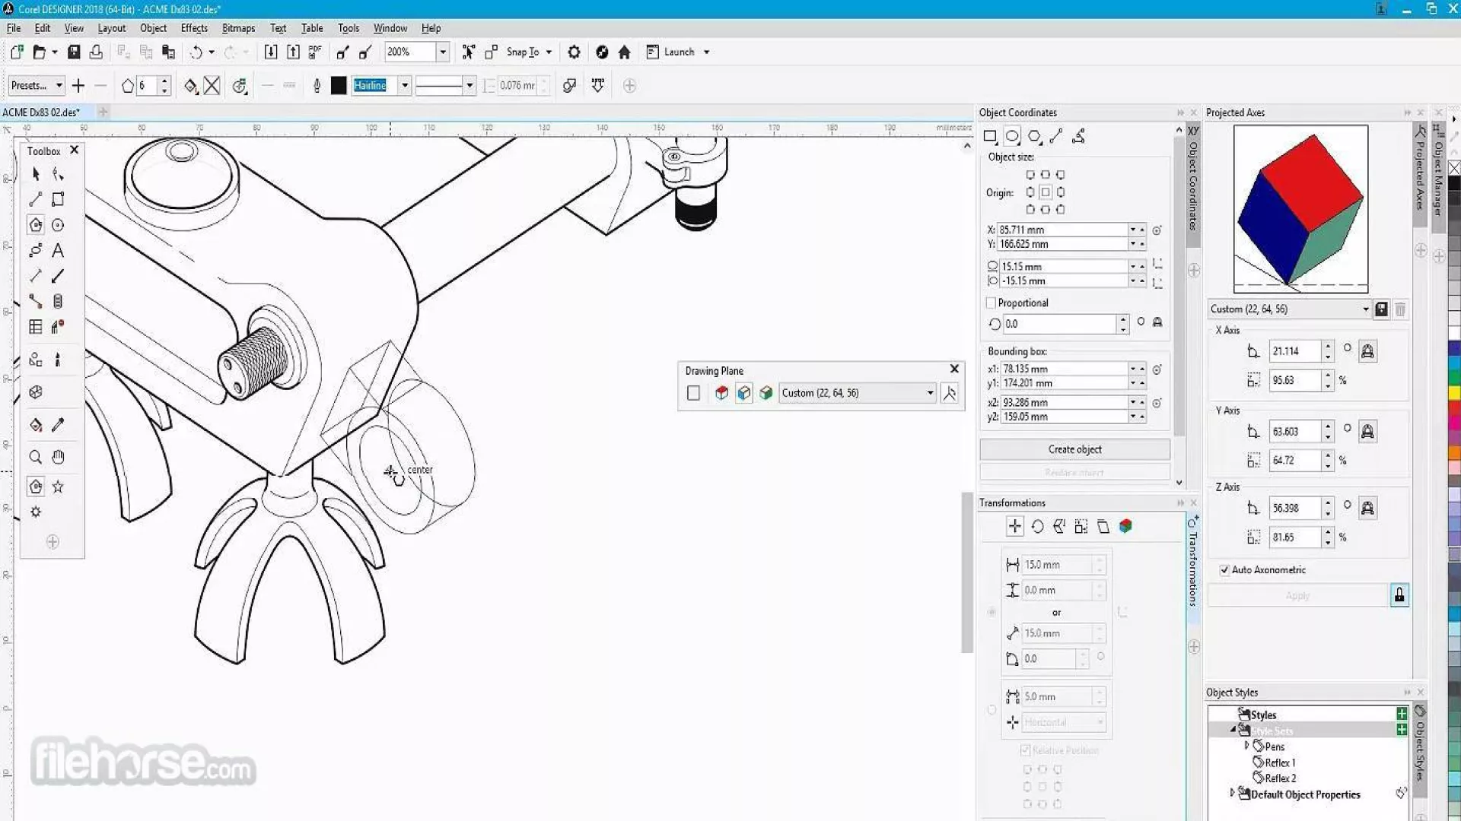Image resolution: width=1461 pixels, height=821 pixels.
Task: Click the Table tool icon
Action: [35, 327]
